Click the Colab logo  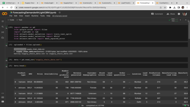click(5, 14)
